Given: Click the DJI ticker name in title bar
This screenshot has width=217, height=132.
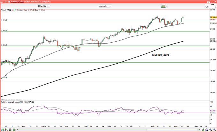Looking at the screenshot, I should 6,2.
